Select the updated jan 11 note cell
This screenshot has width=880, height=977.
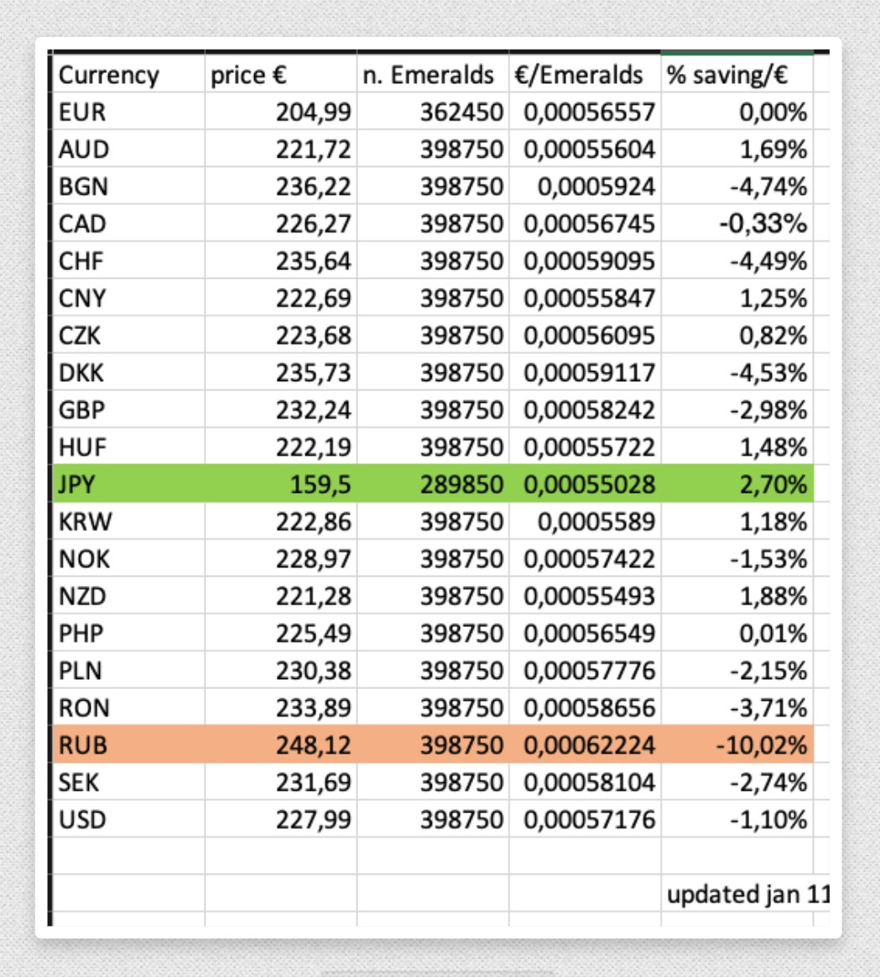(x=746, y=893)
